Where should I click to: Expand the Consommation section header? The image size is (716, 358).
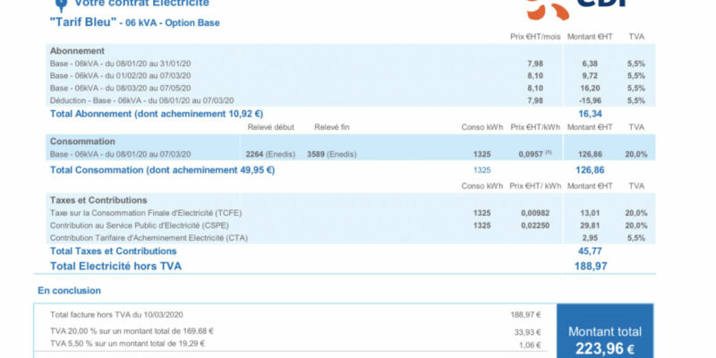(82, 141)
